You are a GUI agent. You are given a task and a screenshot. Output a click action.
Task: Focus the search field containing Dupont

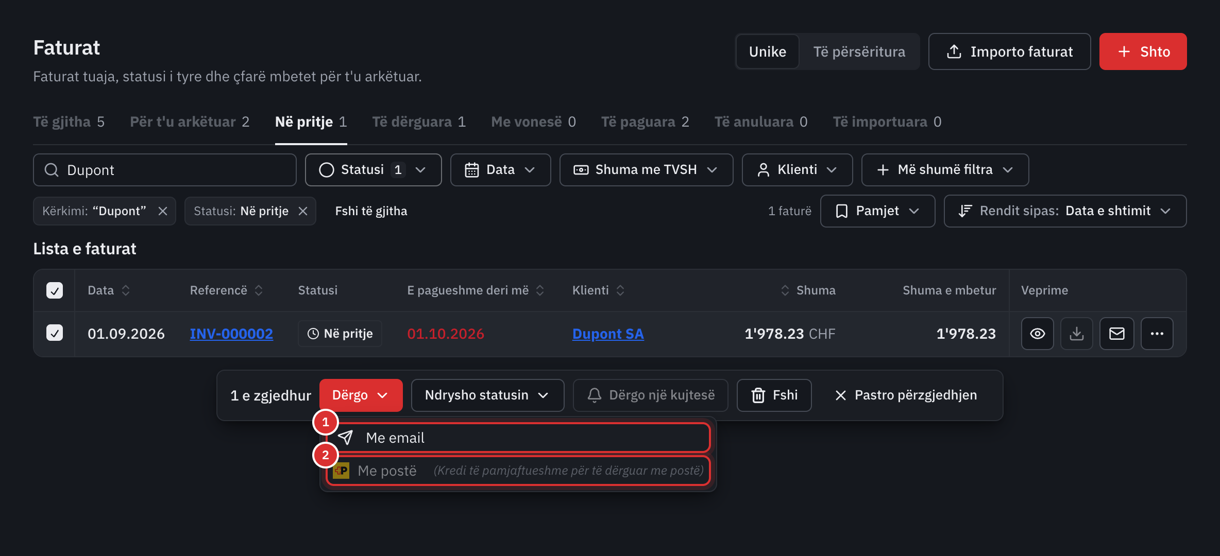[165, 170]
